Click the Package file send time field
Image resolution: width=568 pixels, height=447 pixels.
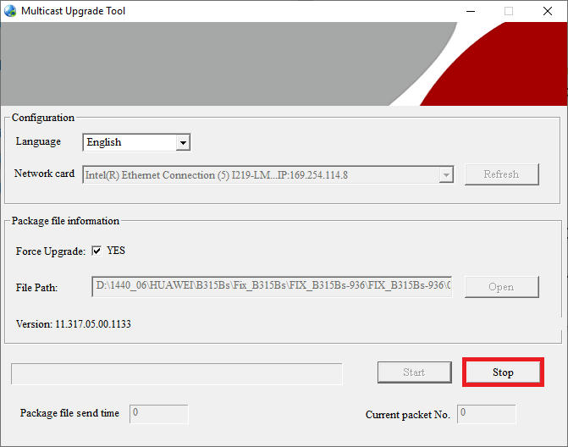(x=159, y=413)
